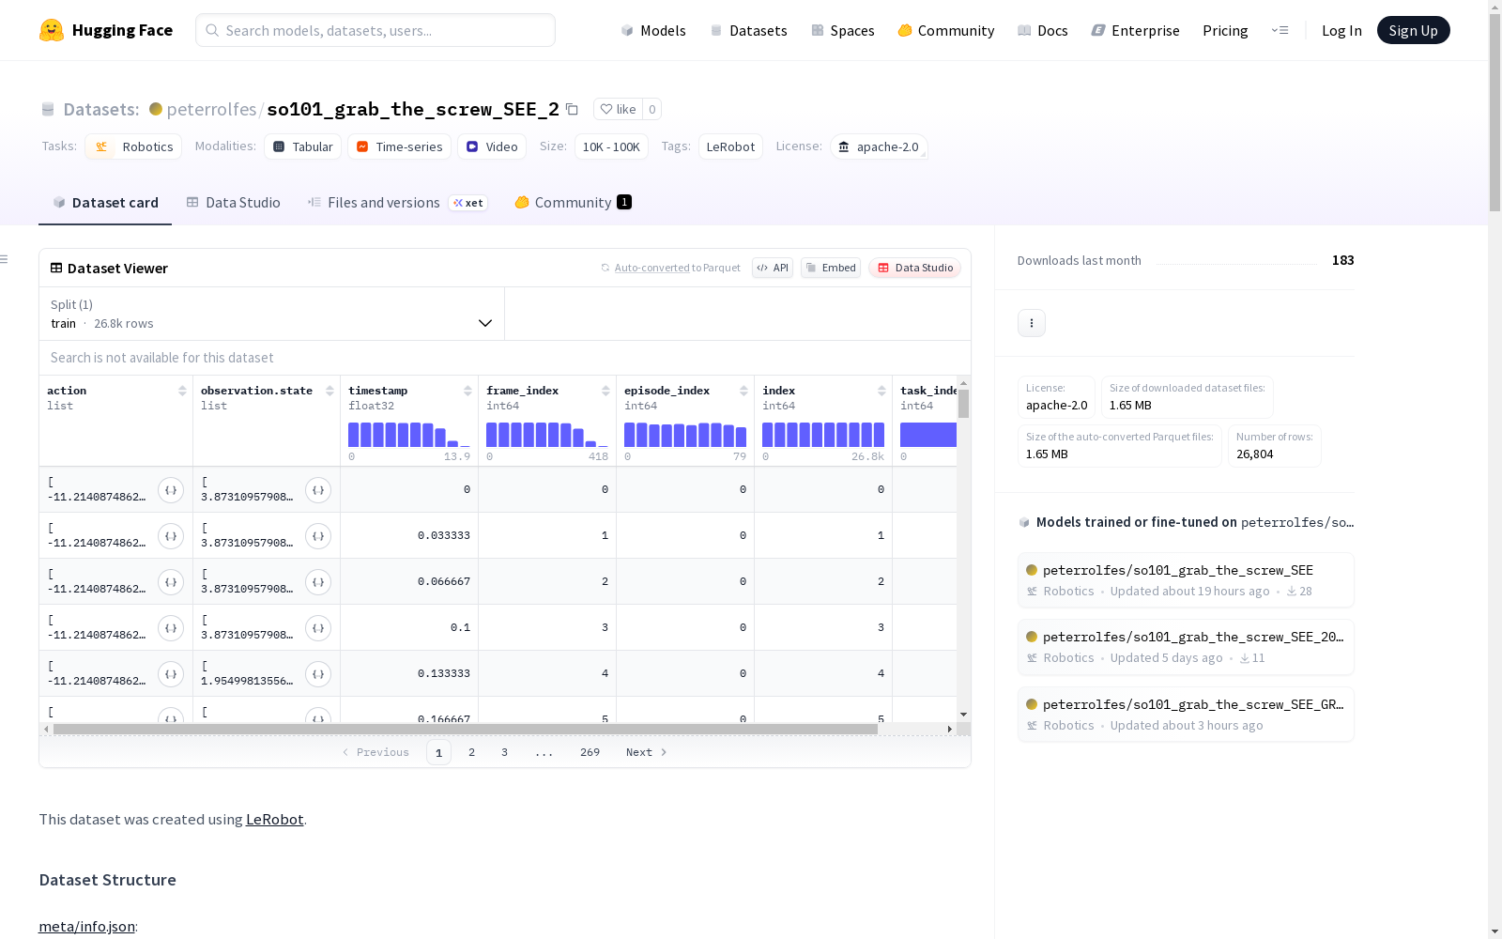The image size is (1502, 939).
Task: Click the Embed button
Action: coord(831,268)
